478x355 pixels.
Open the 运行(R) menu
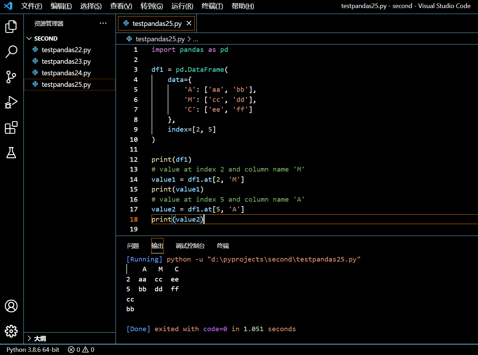[182, 6]
